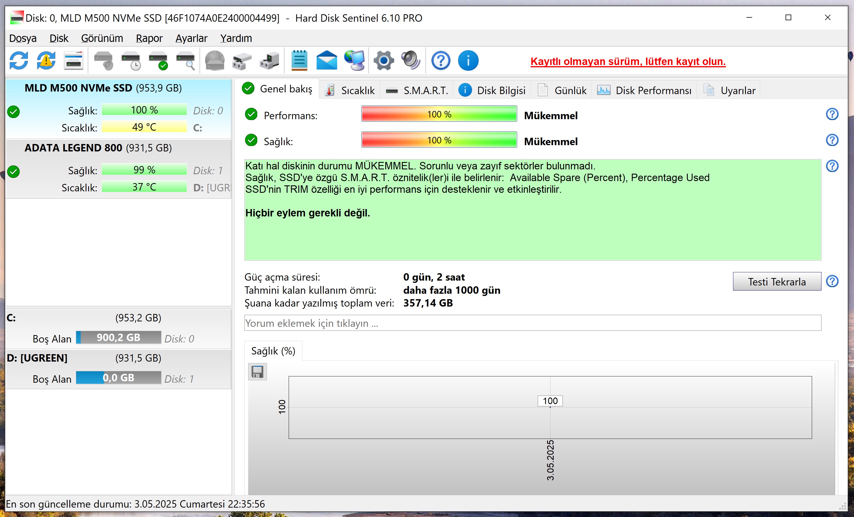Click the help icon next to Sağlık bar
This screenshot has height=517, width=854.
[x=832, y=140]
